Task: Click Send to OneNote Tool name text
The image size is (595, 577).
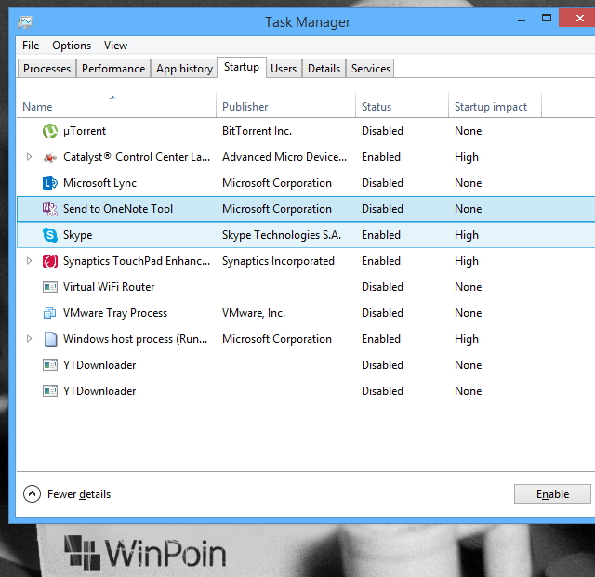Action: 118,209
